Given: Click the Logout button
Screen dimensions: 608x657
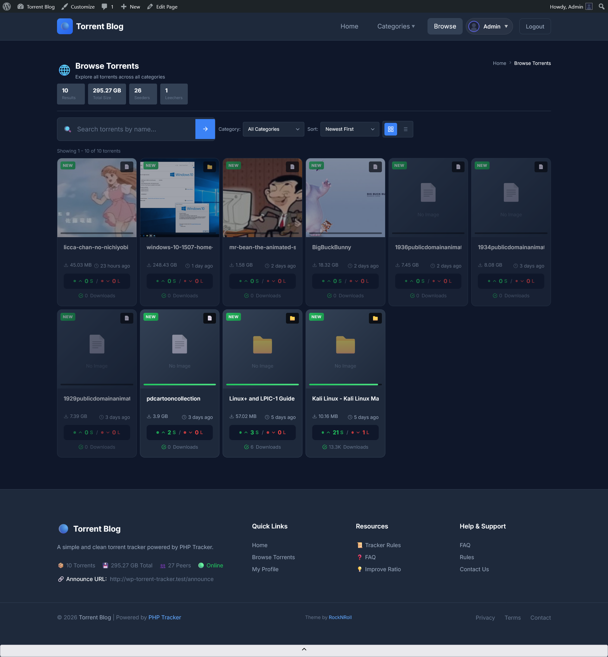Looking at the screenshot, I should click(x=535, y=26).
